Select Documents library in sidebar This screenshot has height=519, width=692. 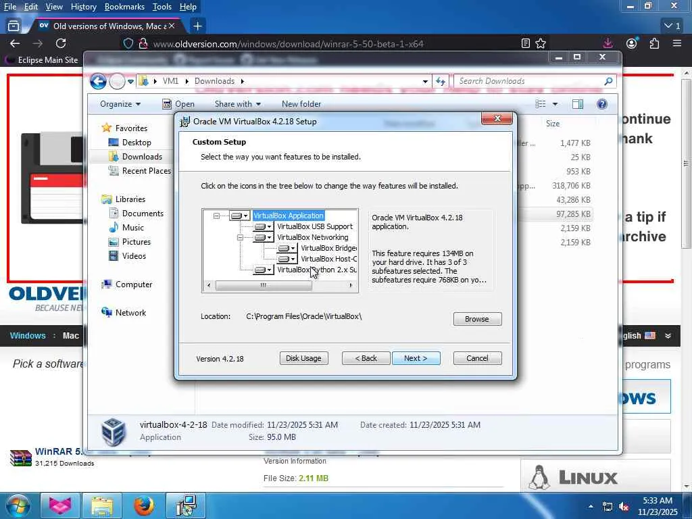pyautogui.click(x=143, y=214)
